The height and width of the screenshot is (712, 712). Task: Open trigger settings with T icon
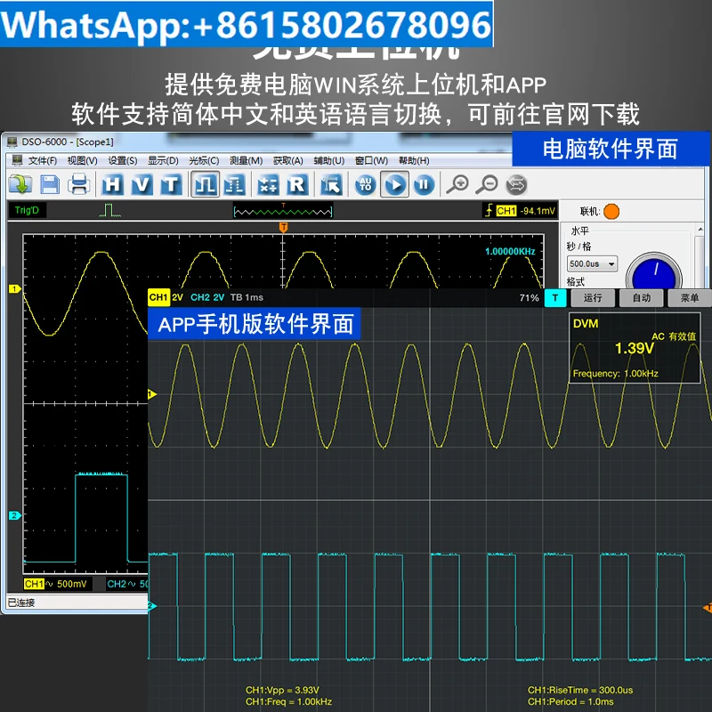click(x=171, y=185)
